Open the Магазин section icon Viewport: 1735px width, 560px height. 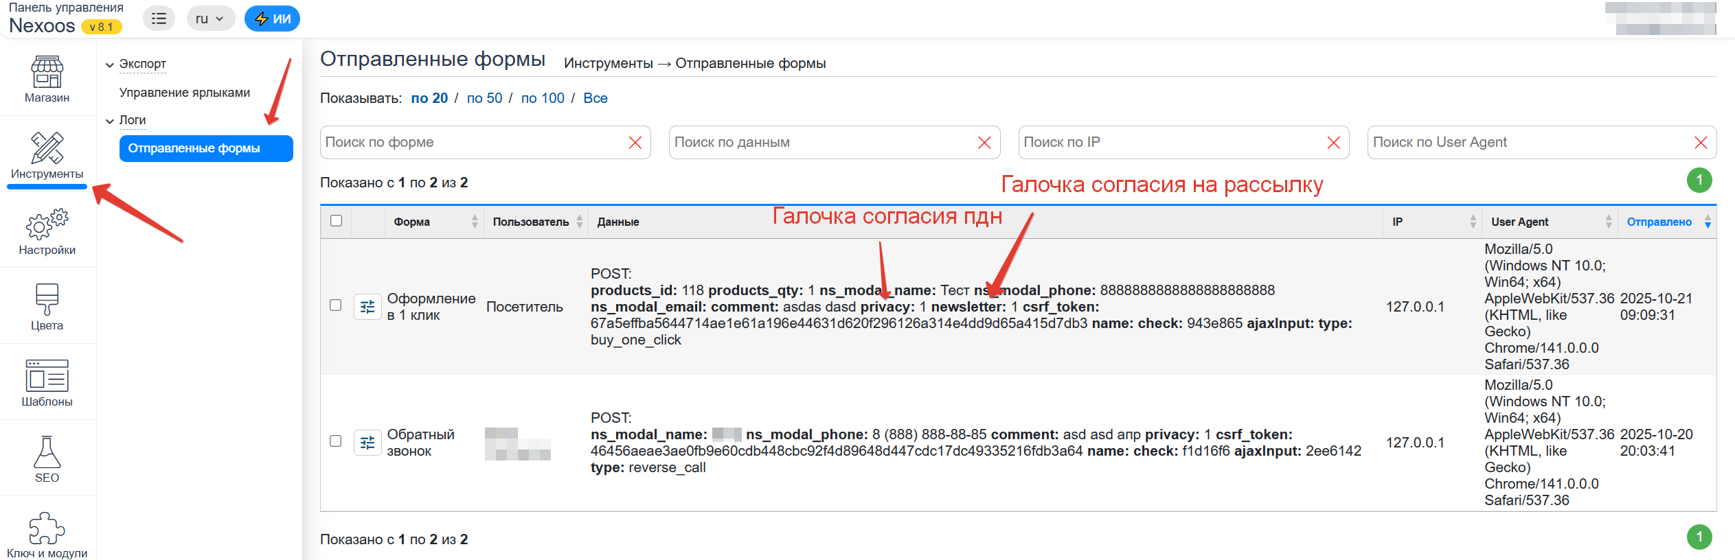[x=47, y=72]
